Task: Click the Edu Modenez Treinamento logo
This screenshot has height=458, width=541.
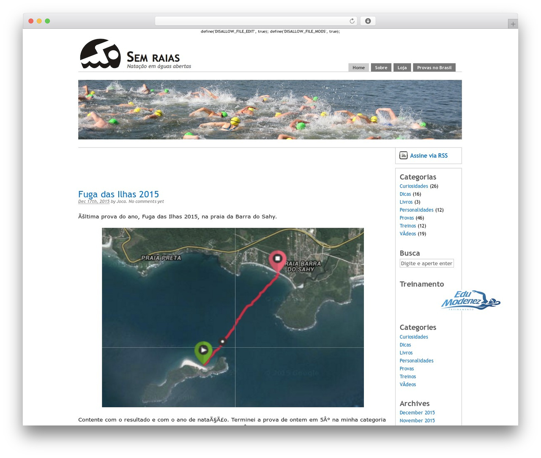Action: point(470,300)
